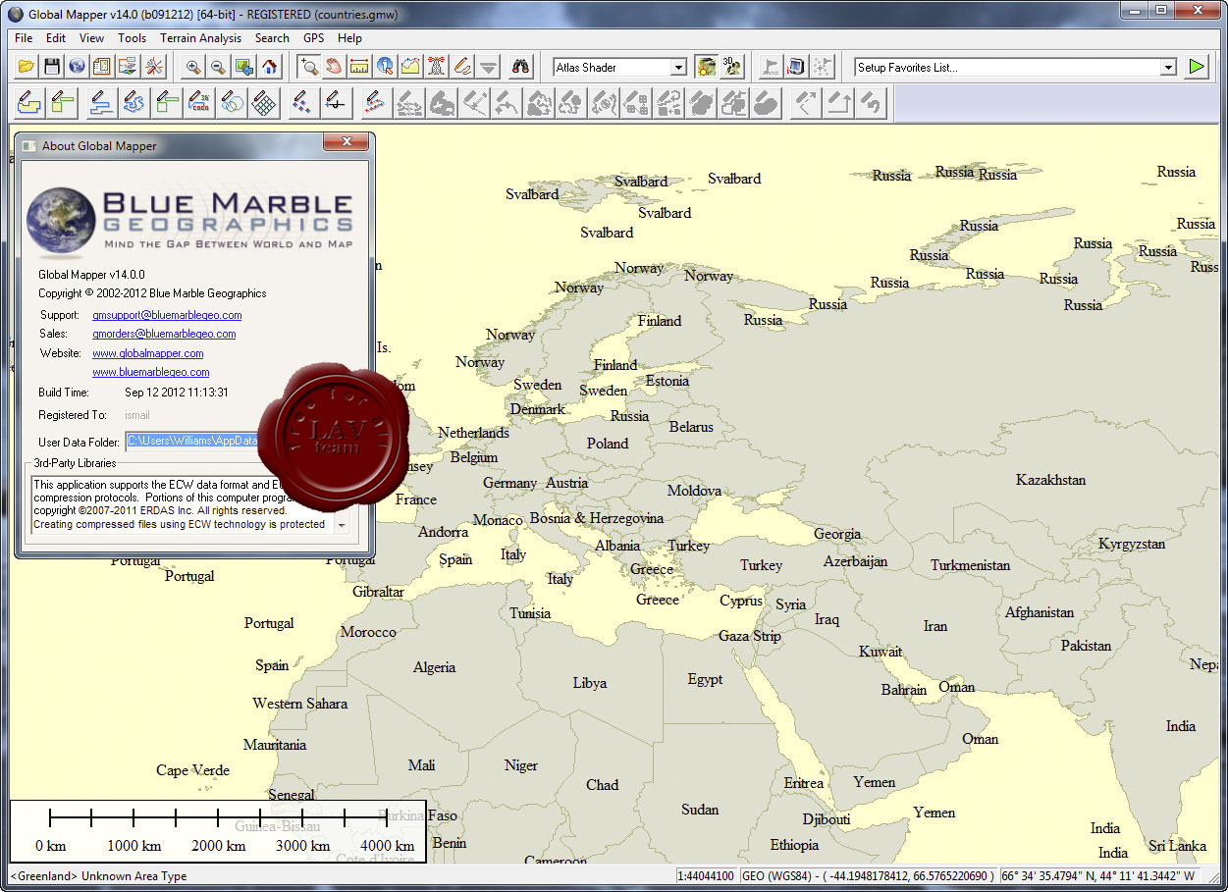The width and height of the screenshot is (1228, 892).
Task: Click the gmsupport@bluemarblegeo.com link
Action: click(x=167, y=315)
